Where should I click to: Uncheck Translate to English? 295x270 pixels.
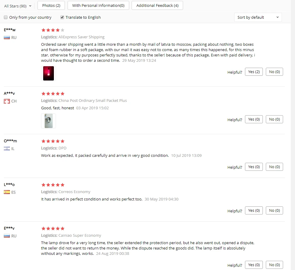tap(62, 17)
